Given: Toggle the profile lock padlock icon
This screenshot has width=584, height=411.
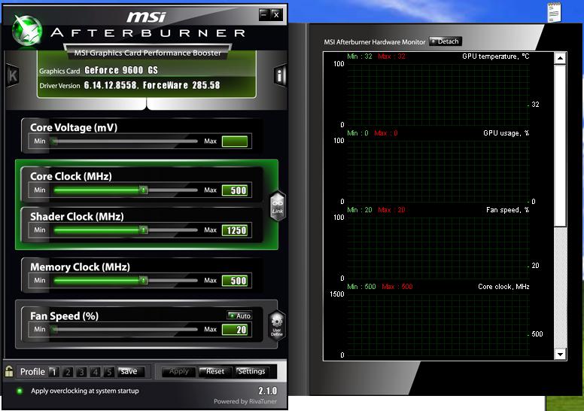Looking at the screenshot, I should [9, 371].
